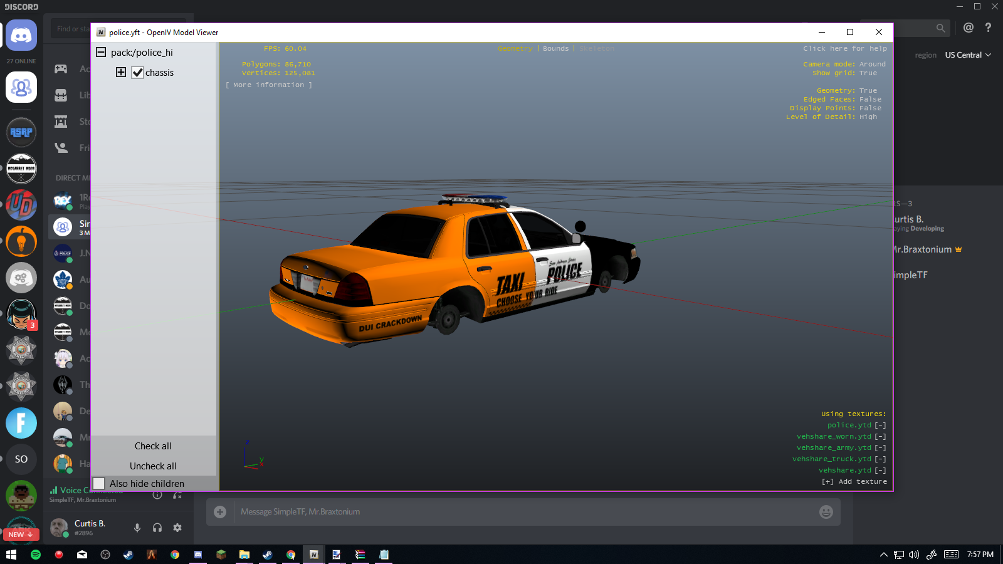Click the Discord help question mark icon

(989, 28)
